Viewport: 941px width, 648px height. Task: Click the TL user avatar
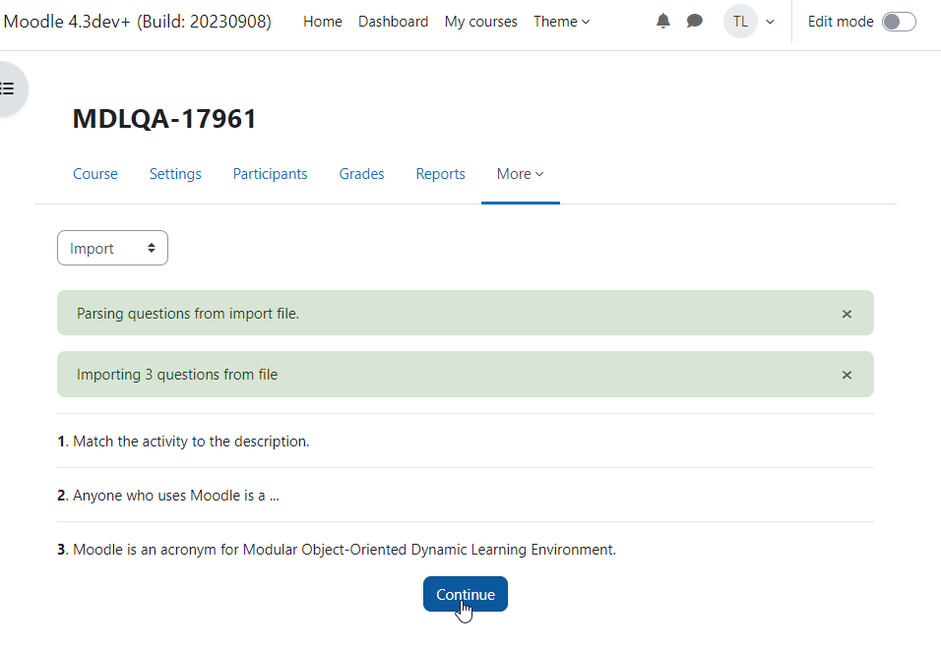(x=740, y=22)
